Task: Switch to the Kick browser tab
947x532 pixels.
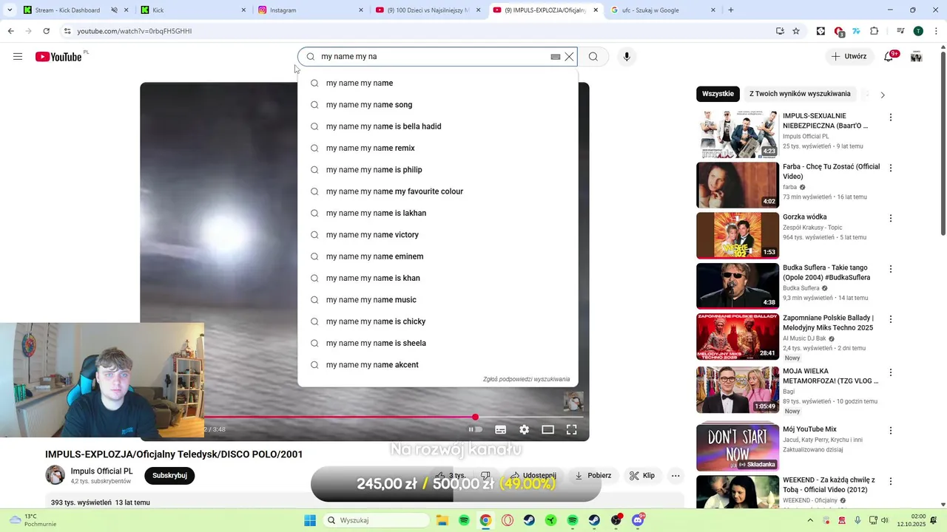Action: (192, 10)
